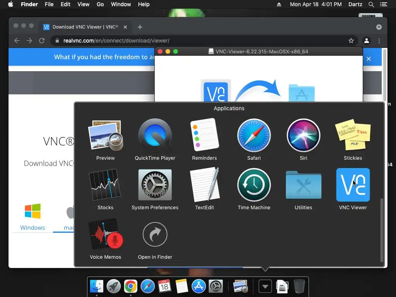Open a new tab in Chrome
The height and width of the screenshot is (297, 396).
140,27
